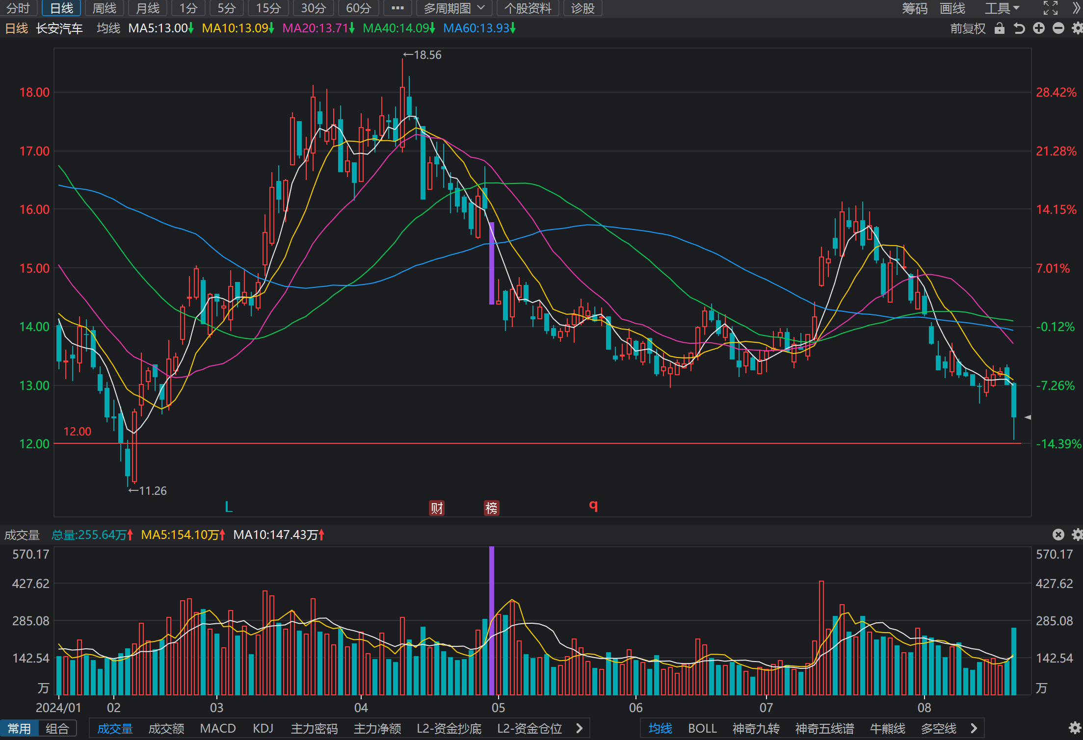This screenshot has height=740, width=1083.
Task: Select L2-资金抄底 indicator
Action: 449,729
